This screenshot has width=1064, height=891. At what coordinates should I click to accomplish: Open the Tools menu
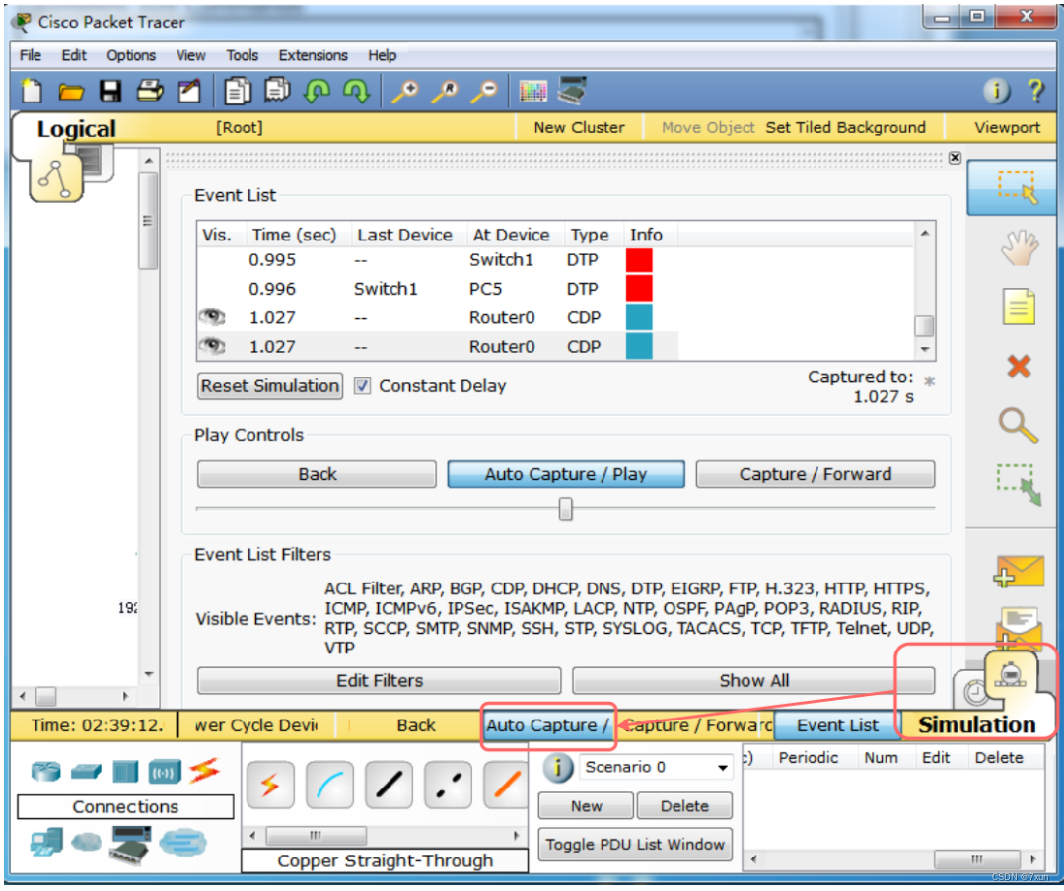[x=243, y=55]
